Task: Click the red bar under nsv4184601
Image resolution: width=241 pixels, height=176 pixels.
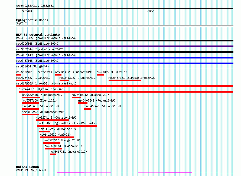Action: (67, 126)
